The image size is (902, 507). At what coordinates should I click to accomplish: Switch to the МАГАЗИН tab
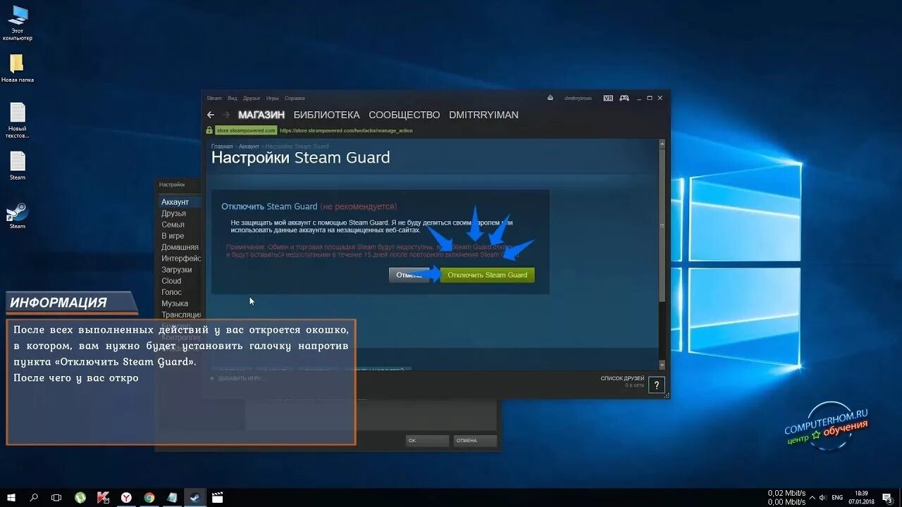261,115
